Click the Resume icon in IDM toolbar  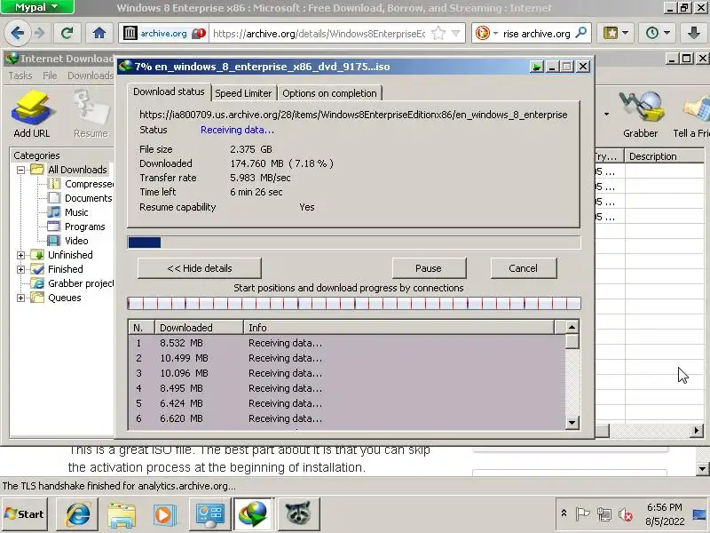(x=91, y=114)
